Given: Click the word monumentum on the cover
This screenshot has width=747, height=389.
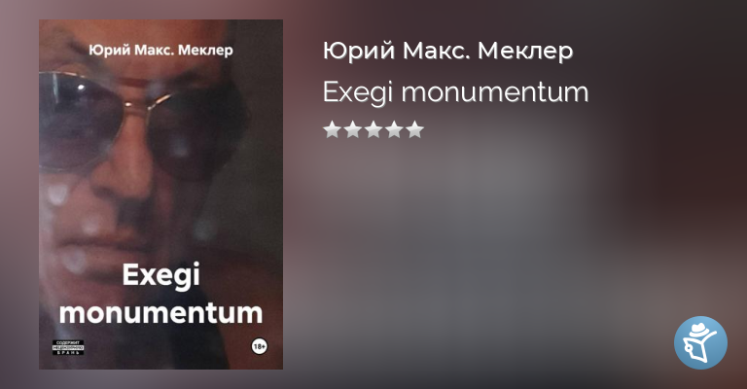Looking at the screenshot, I should [161, 313].
